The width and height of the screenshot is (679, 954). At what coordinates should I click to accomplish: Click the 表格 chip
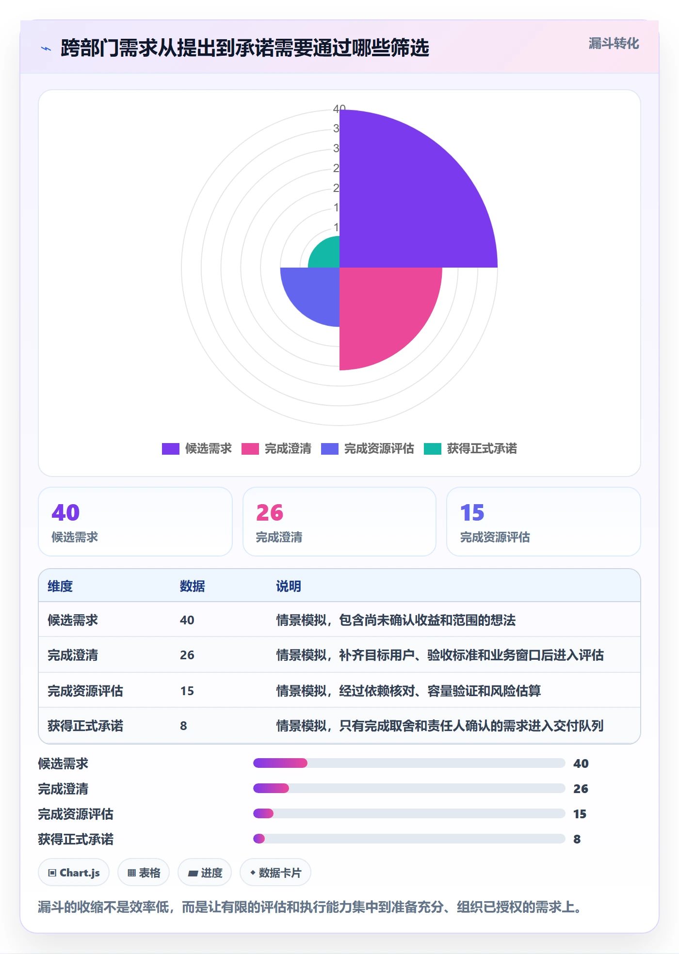click(144, 873)
